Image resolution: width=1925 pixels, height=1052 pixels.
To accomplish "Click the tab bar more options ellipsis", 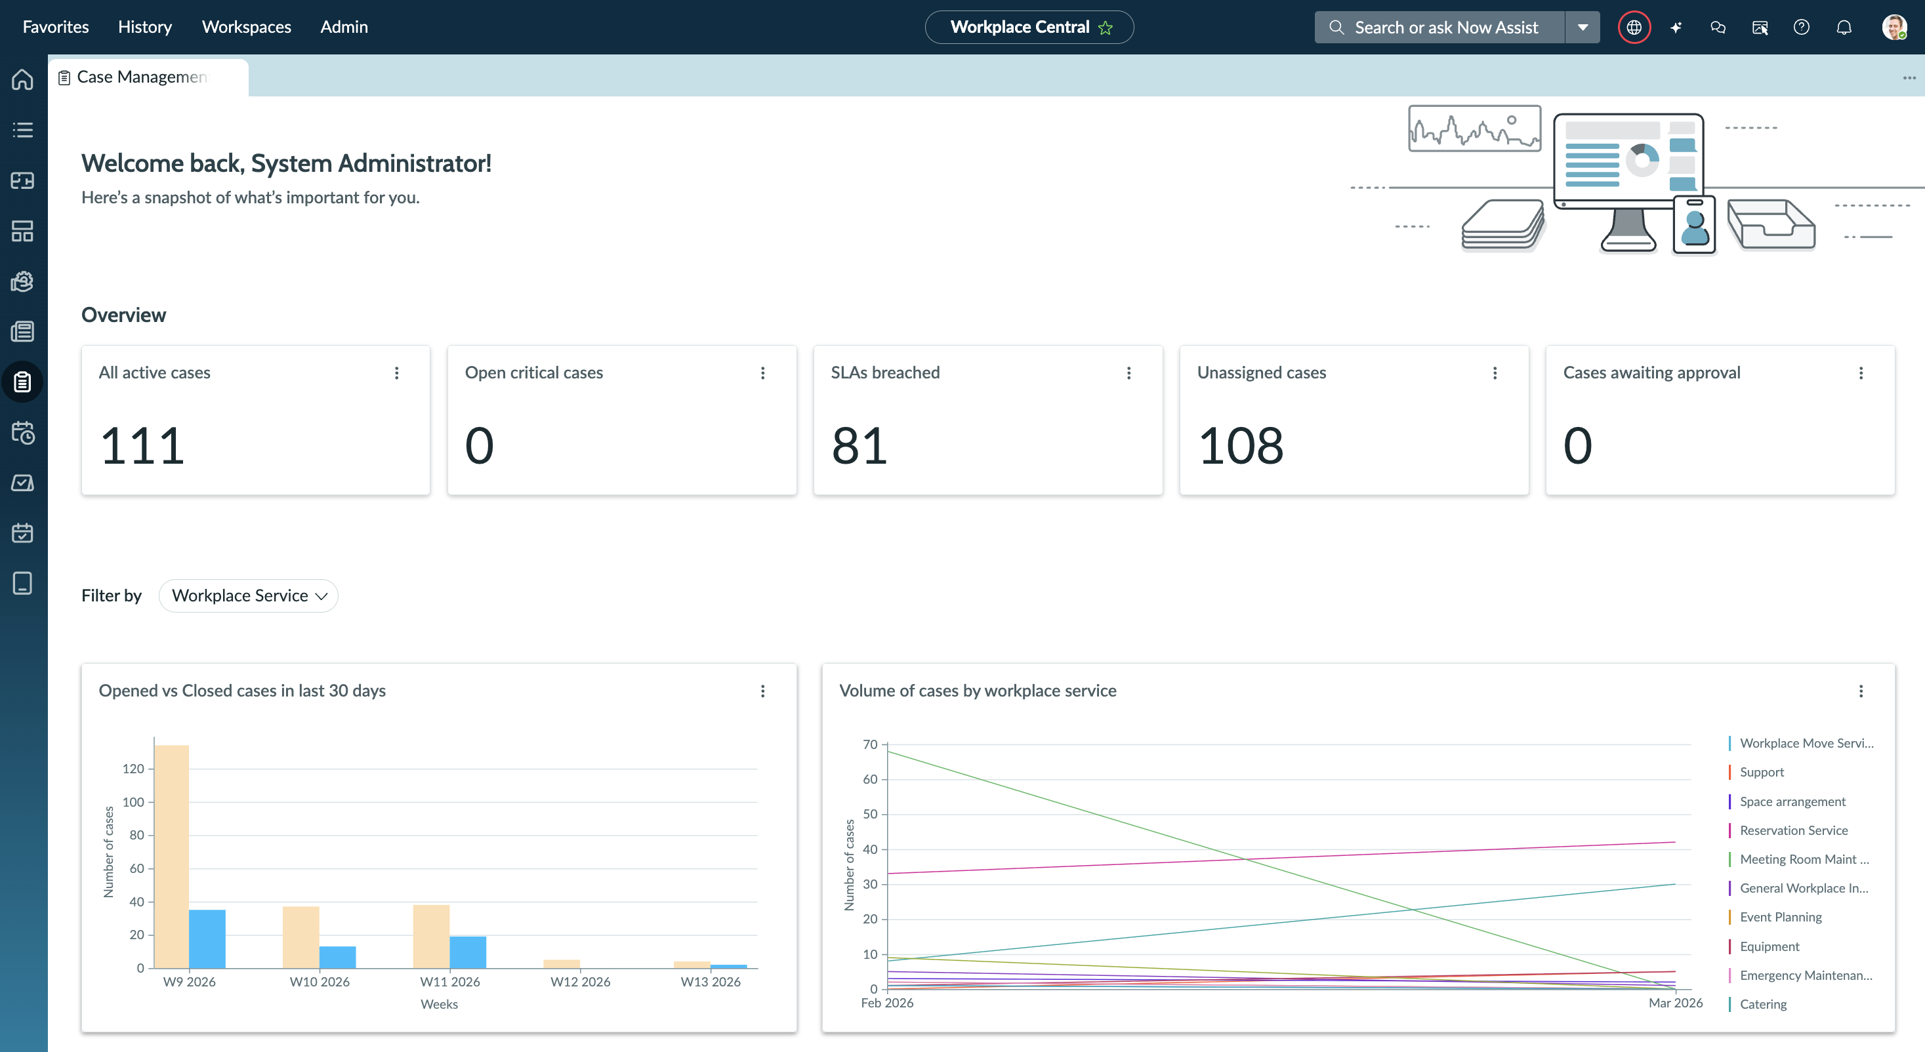I will coord(1909,77).
